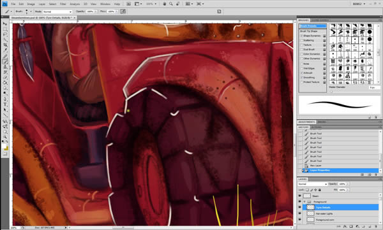Click Master Diameter value field
The image size is (383, 230).
(x=374, y=87)
